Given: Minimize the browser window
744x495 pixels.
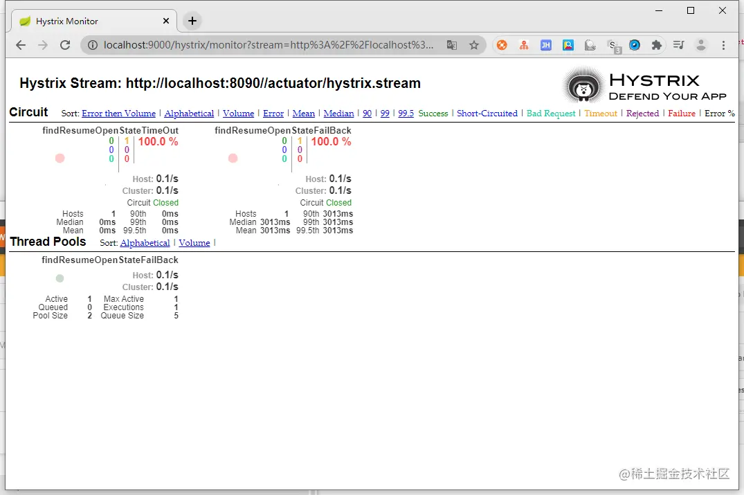Looking at the screenshot, I should click(659, 10).
